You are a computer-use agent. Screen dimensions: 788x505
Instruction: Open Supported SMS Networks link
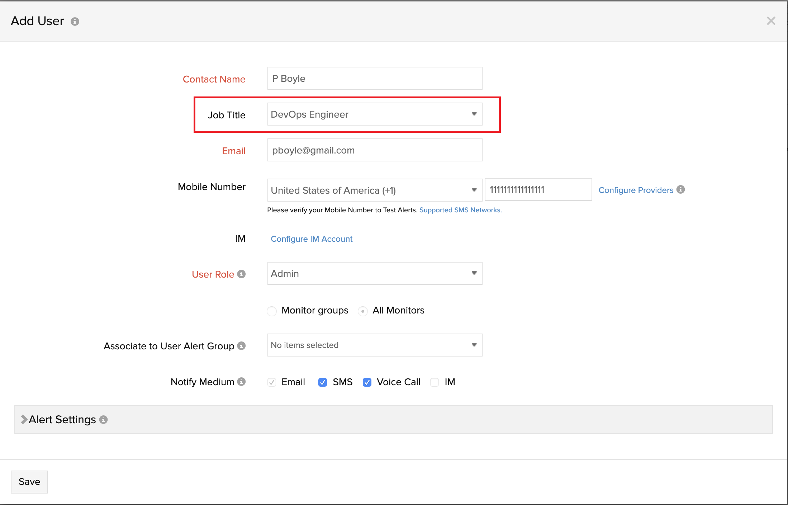point(460,210)
